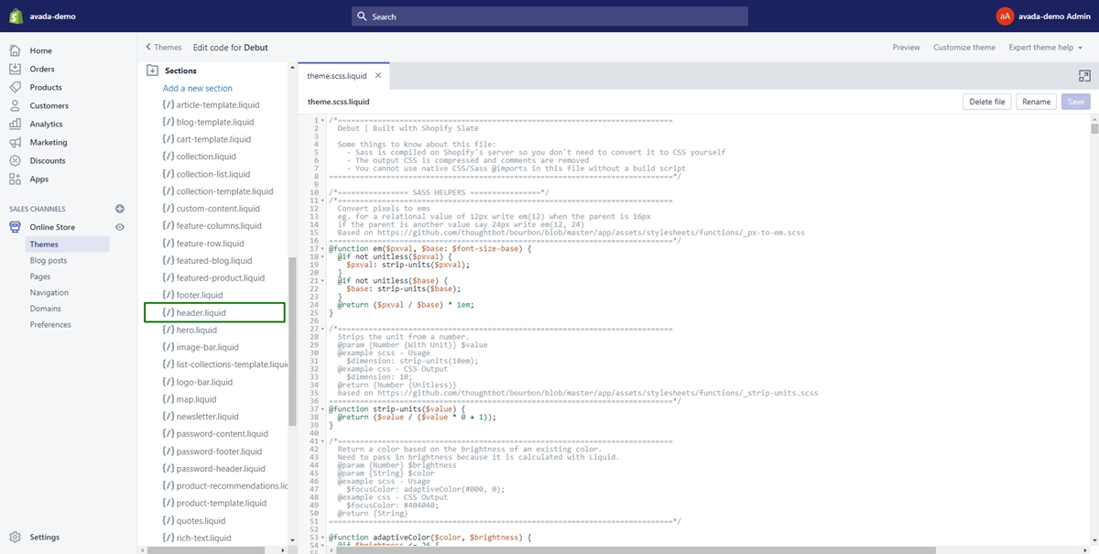
Task: Select the theme.scss.liquid tab
Action: tap(336, 76)
